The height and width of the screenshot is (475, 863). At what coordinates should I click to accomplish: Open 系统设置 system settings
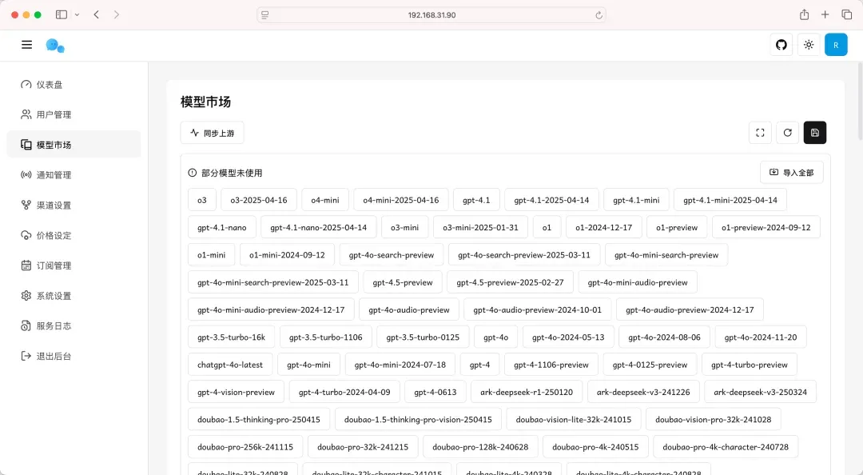click(x=74, y=295)
